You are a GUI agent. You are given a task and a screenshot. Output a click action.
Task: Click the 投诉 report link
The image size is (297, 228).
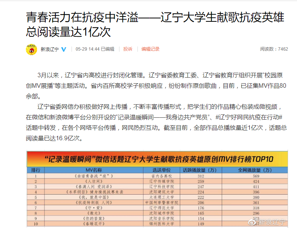click(x=128, y=49)
